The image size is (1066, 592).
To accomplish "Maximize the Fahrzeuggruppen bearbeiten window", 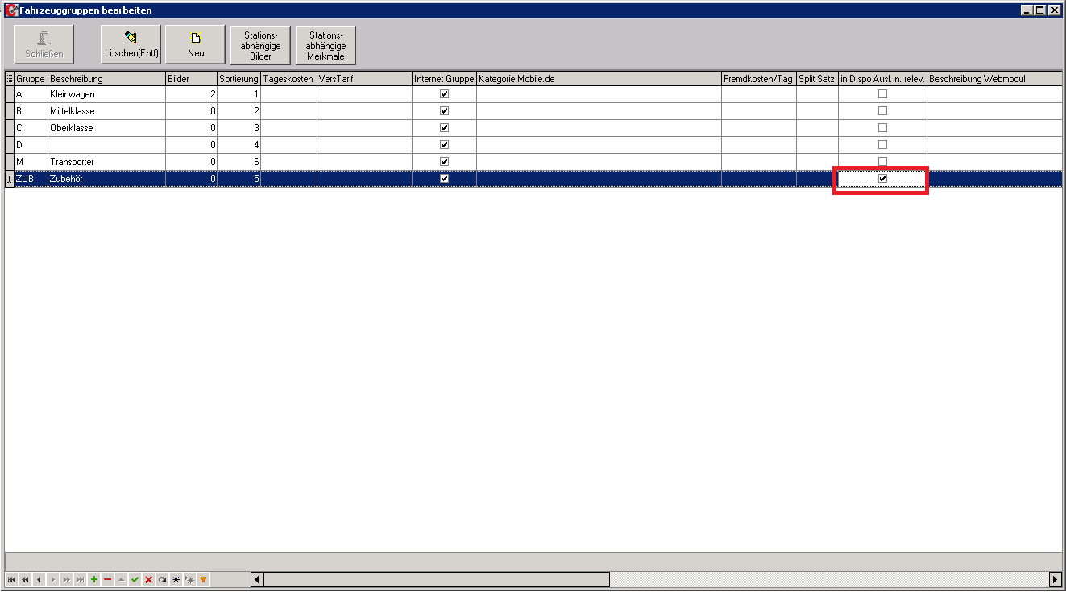I will (x=1039, y=10).
